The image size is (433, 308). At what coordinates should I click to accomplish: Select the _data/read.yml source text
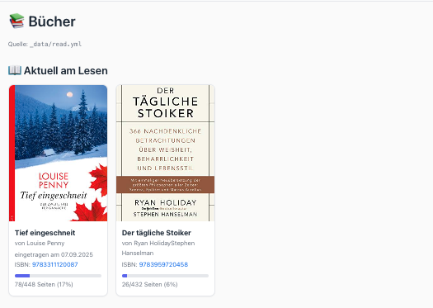click(55, 45)
